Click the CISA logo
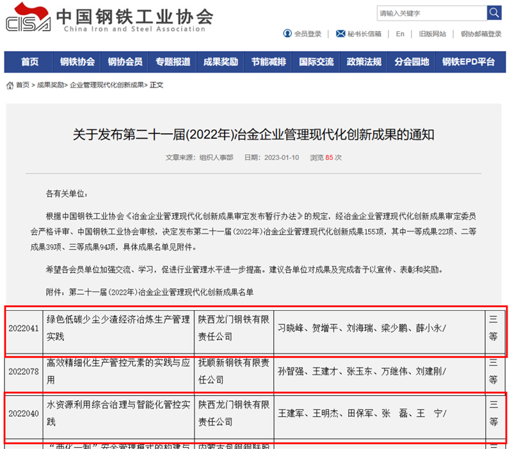Viewport: 512px width, 449px height. pyautogui.click(x=28, y=20)
